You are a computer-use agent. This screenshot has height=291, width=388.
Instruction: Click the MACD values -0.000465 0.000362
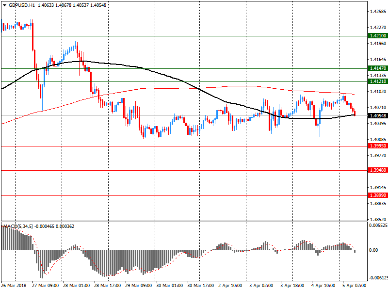coord(54,226)
